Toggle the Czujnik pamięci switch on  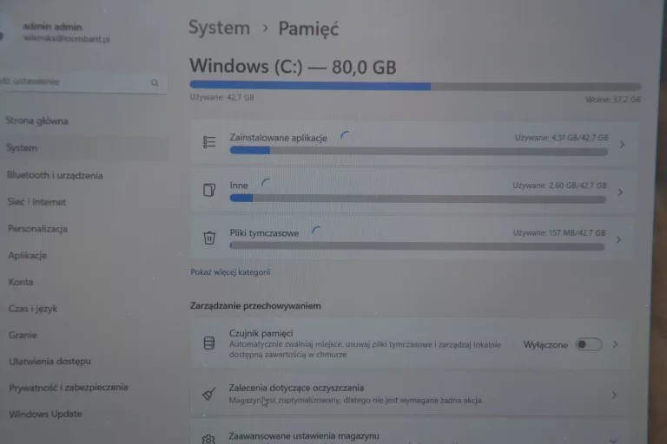point(589,344)
